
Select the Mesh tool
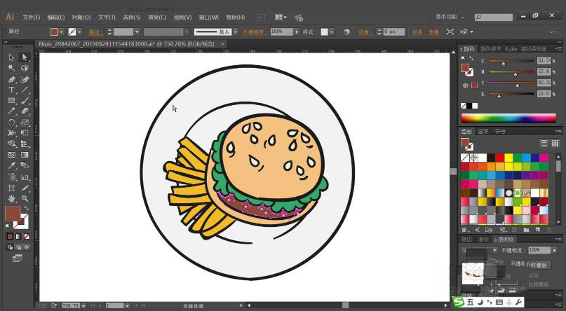11,155
